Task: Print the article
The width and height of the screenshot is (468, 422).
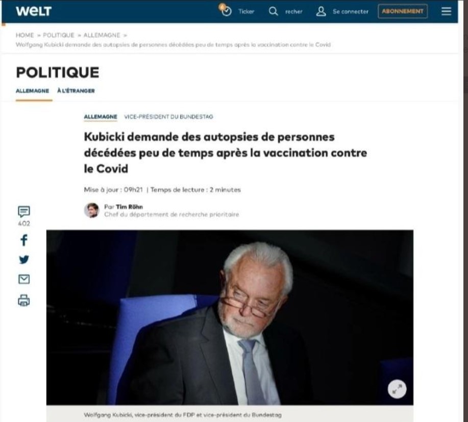Action: pos(24,300)
